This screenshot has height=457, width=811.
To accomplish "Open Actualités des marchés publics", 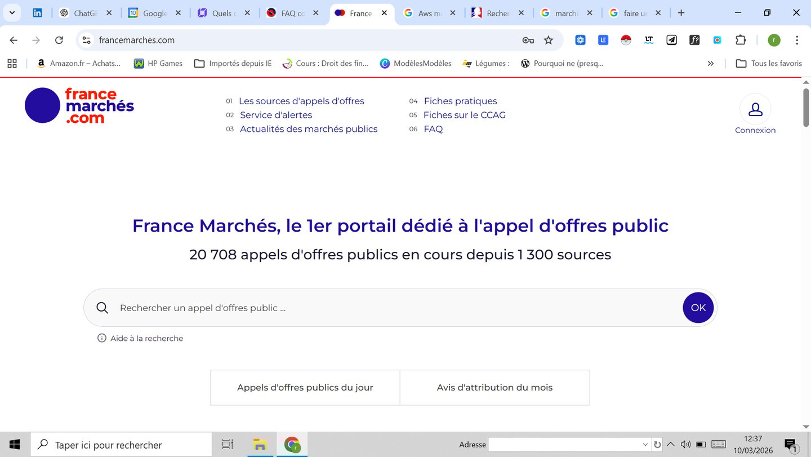I will (309, 129).
